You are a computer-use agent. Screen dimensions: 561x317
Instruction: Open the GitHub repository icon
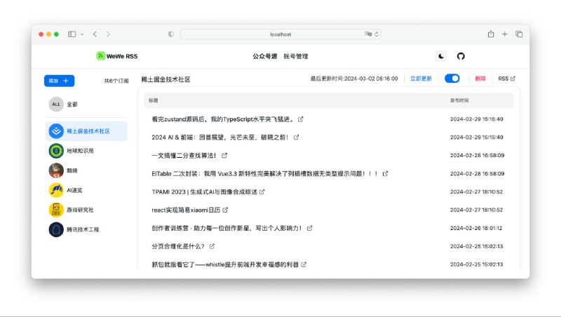pyautogui.click(x=461, y=56)
